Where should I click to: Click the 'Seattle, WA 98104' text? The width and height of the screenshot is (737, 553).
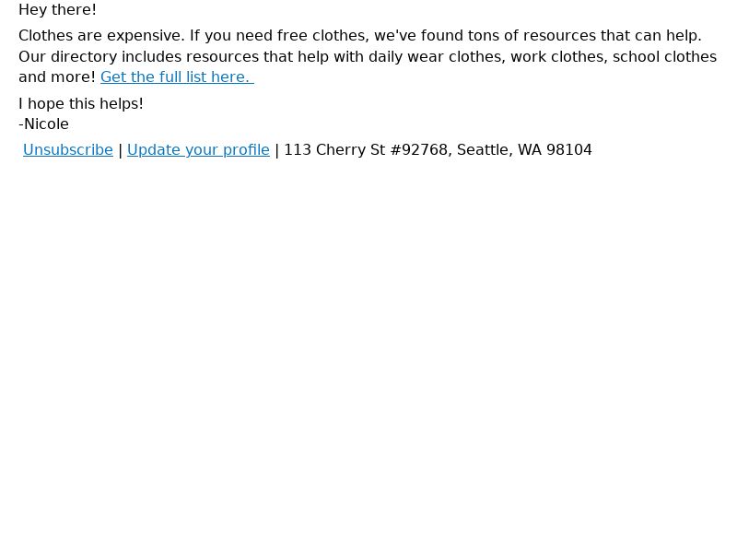point(524,150)
